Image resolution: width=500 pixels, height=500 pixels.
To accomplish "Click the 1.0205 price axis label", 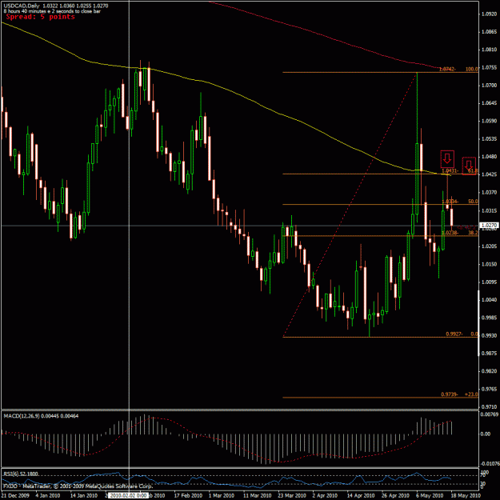I will click(490, 246).
